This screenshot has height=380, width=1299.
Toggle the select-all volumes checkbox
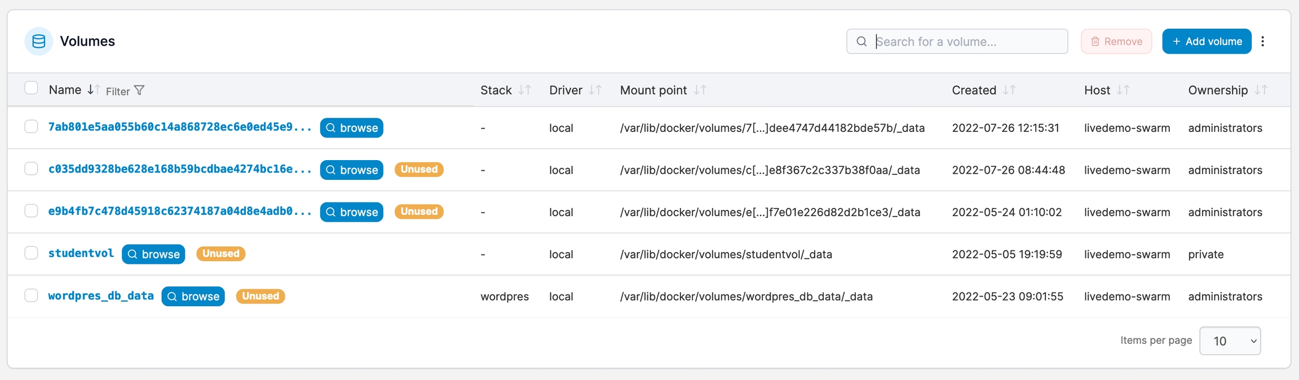(31, 88)
